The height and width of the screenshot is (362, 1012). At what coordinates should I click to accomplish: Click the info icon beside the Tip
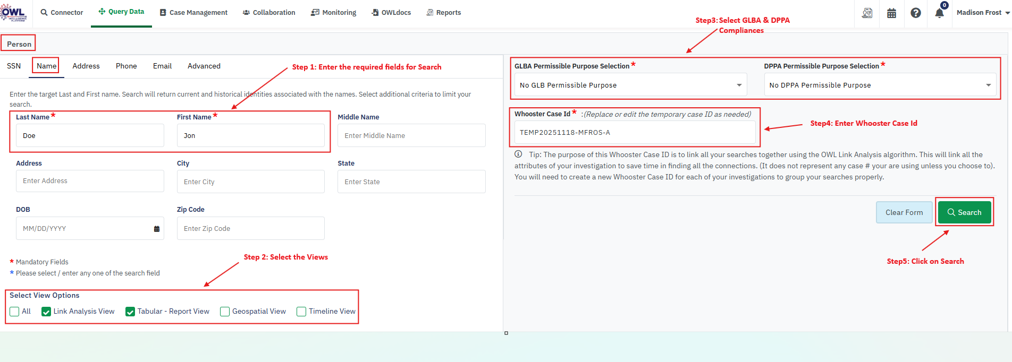pos(518,154)
